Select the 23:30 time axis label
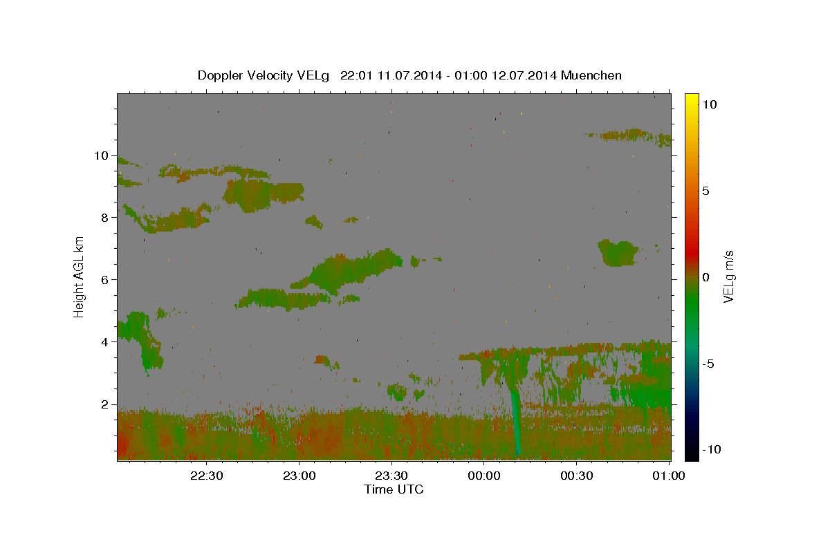Viewport: 830px width, 553px height. coord(391,476)
